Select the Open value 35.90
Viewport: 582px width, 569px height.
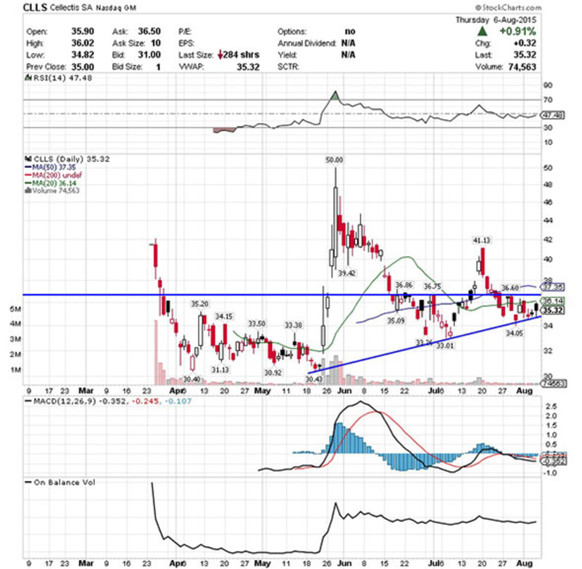pos(83,32)
